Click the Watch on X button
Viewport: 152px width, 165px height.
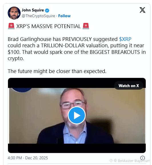(129, 86)
